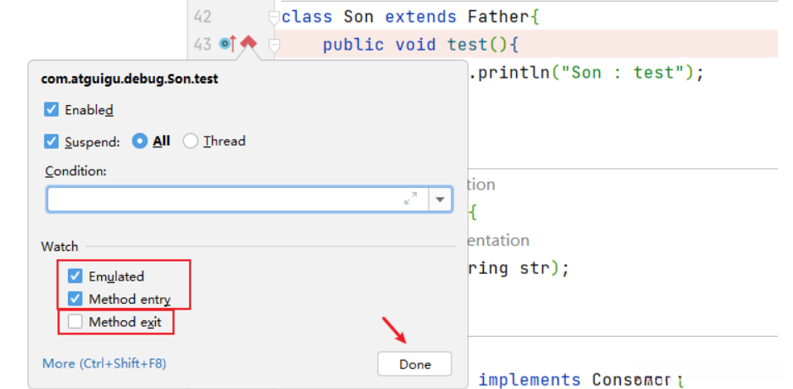Click line number 43 in gutter
Image resolution: width=793 pixels, height=389 pixels.
click(202, 45)
